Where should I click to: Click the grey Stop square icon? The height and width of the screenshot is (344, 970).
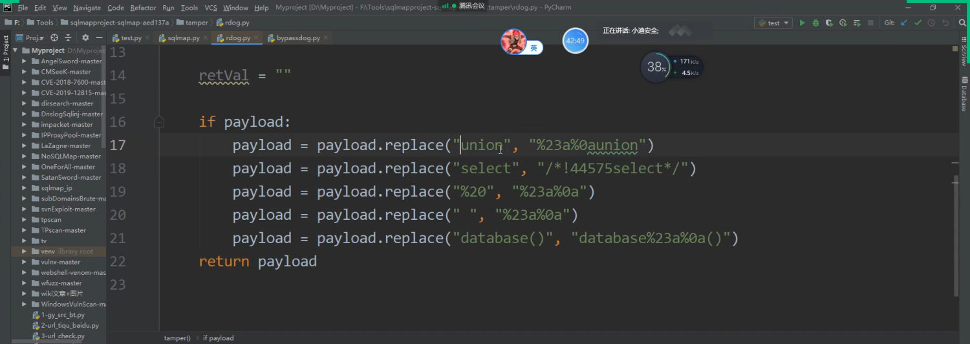coord(870,23)
